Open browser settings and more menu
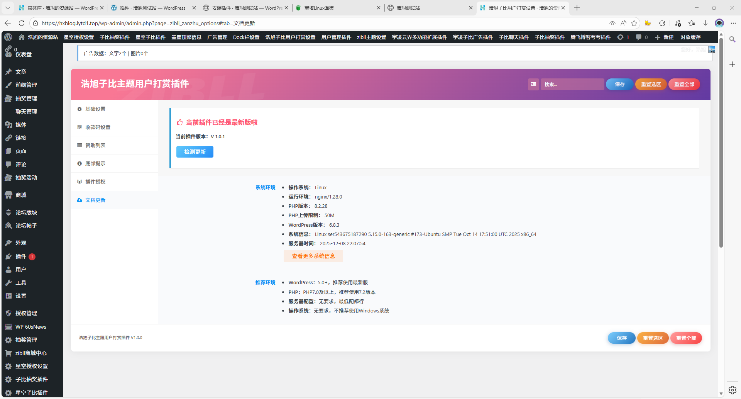Image resolution: width=741 pixels, height=399 pixels. (x=733, y=23)
